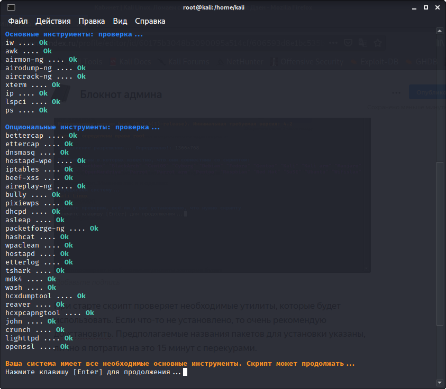
Task: Click the scrollbar up arrow
Action: 440,31
